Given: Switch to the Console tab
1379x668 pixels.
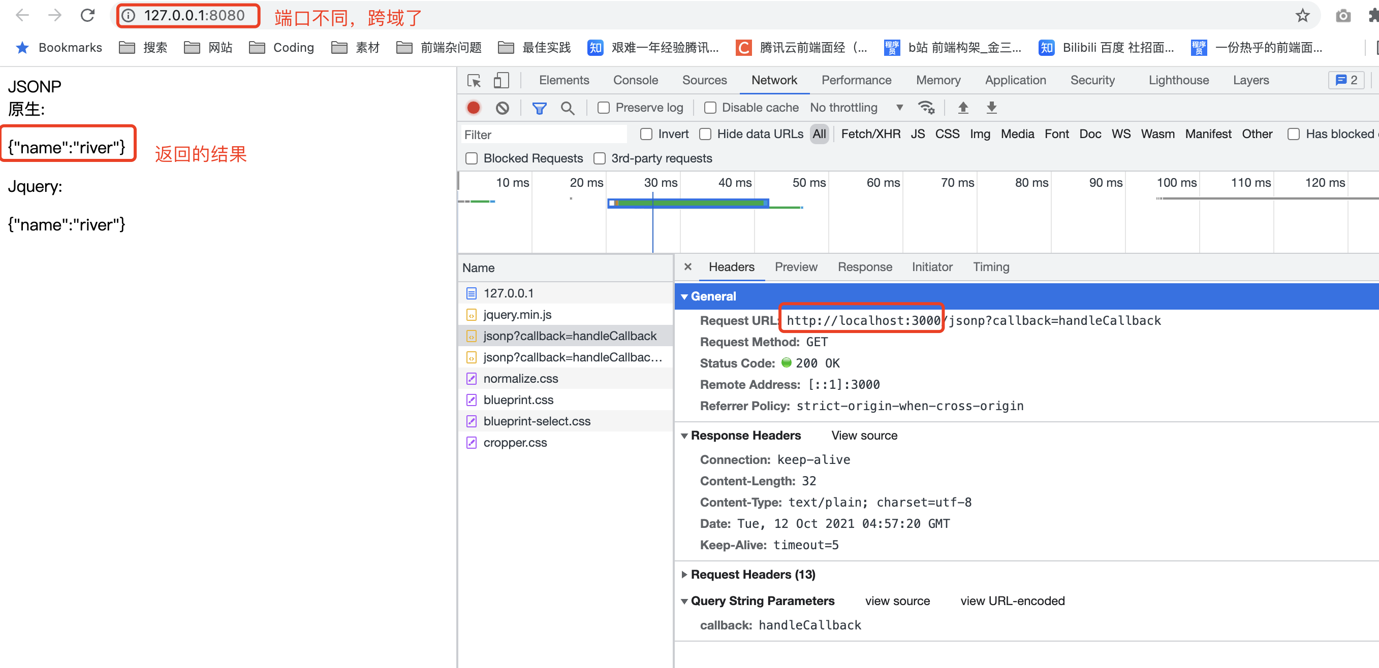Looking at the screenshot, I should 635,80.
